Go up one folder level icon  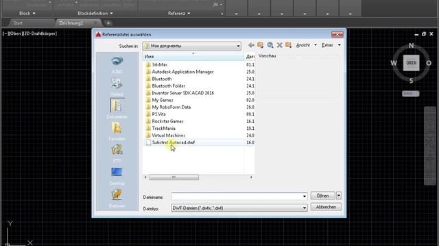click(261, 45)
